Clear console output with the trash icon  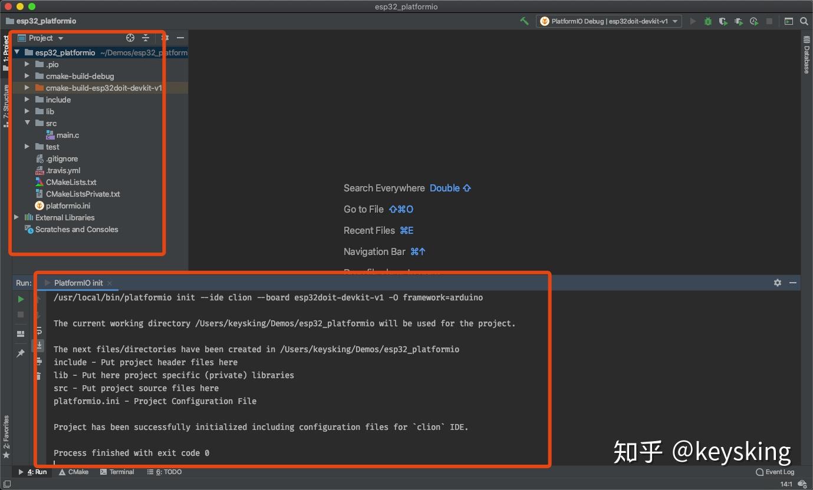[39, 375]
